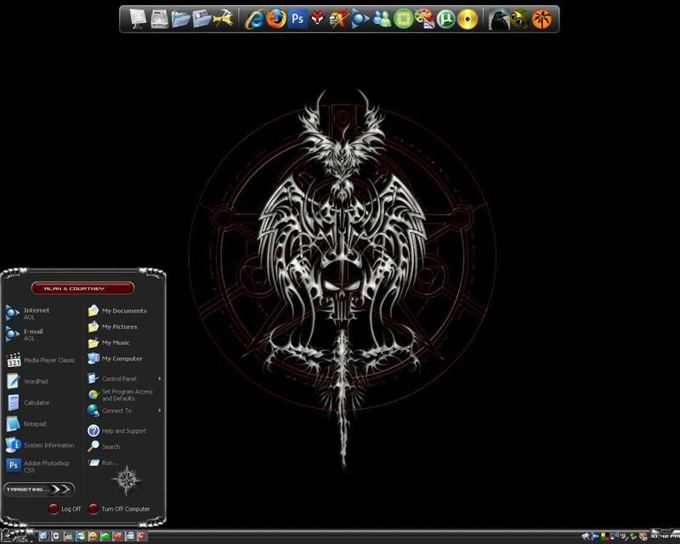Click the Photoshop icon in the dock
Viewport: 680px width, 544px height.
[x=297, y=19]
